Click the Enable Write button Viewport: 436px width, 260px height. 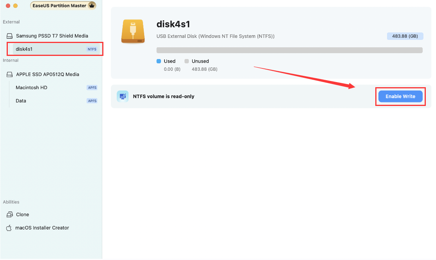coord(400,96)
